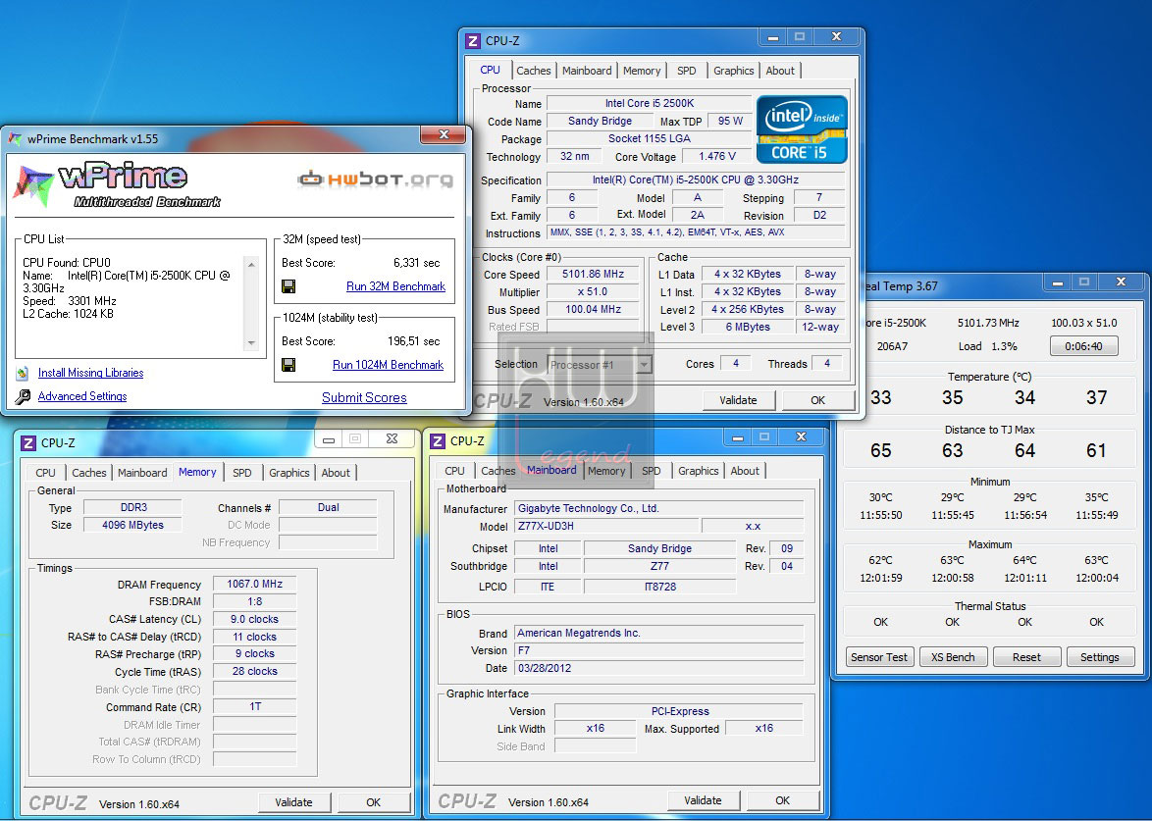Click the DRAM Frequency value 1067.0 MHz

click(x=254, y=584)
